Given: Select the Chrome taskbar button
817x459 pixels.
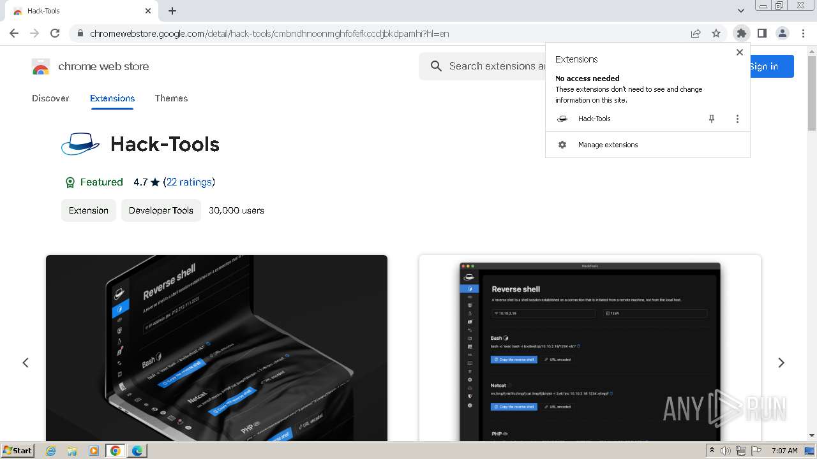Looking at the screenshot, I should click(x=116, y=451).
